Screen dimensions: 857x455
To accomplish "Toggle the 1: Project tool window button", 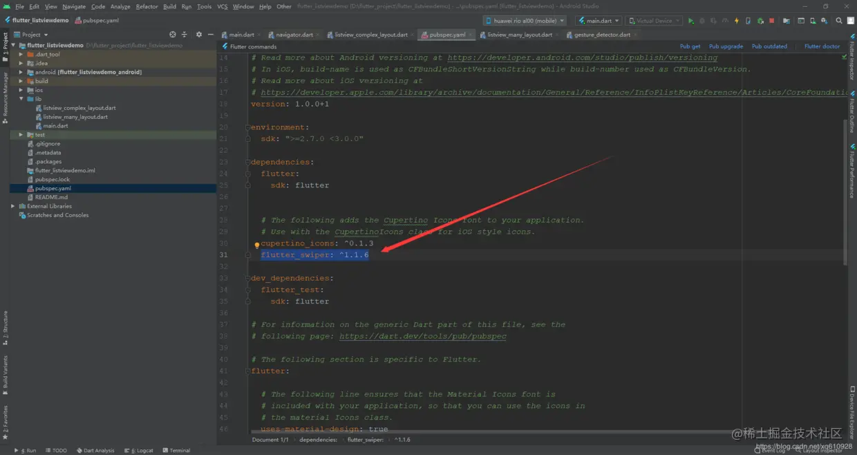I will (x=5, y=47).
